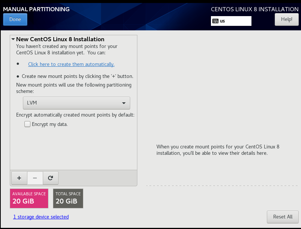Open the 1 storage device selected link
The height and width of the screenshot is (229, 301).
(41, 217)
